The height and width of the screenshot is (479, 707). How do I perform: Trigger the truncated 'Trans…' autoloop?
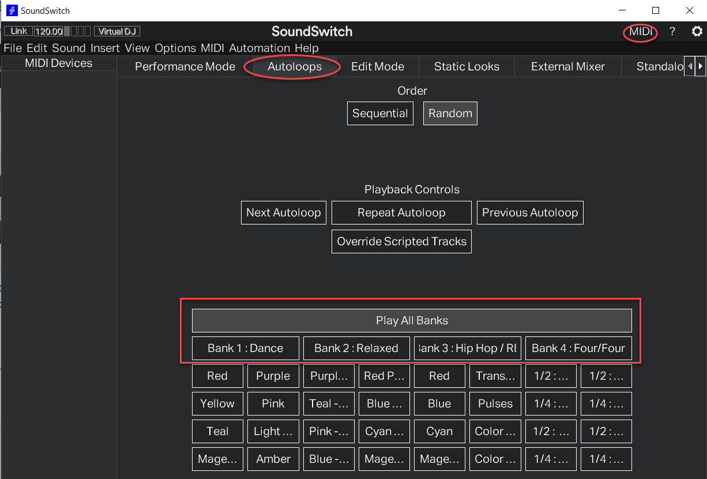pos(495,376)
